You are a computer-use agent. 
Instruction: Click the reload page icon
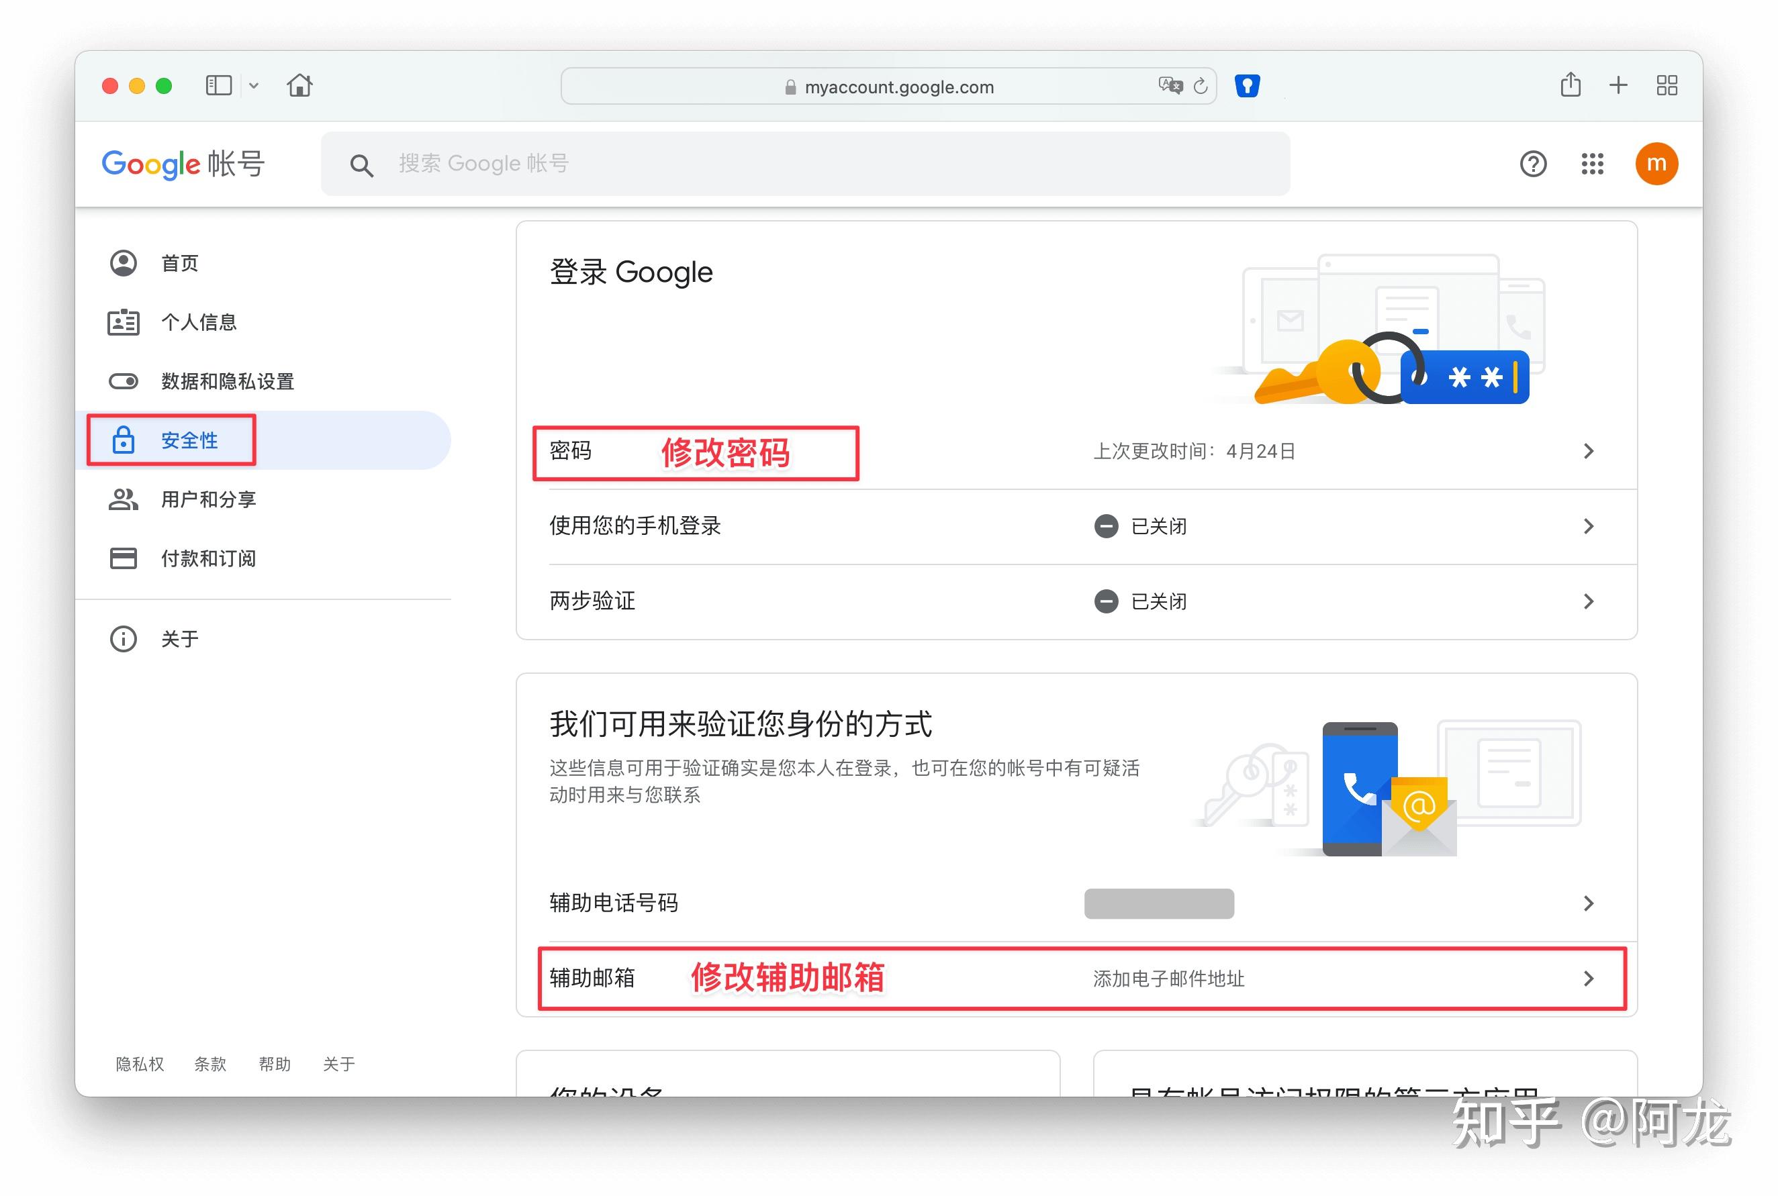point(1201,86)
